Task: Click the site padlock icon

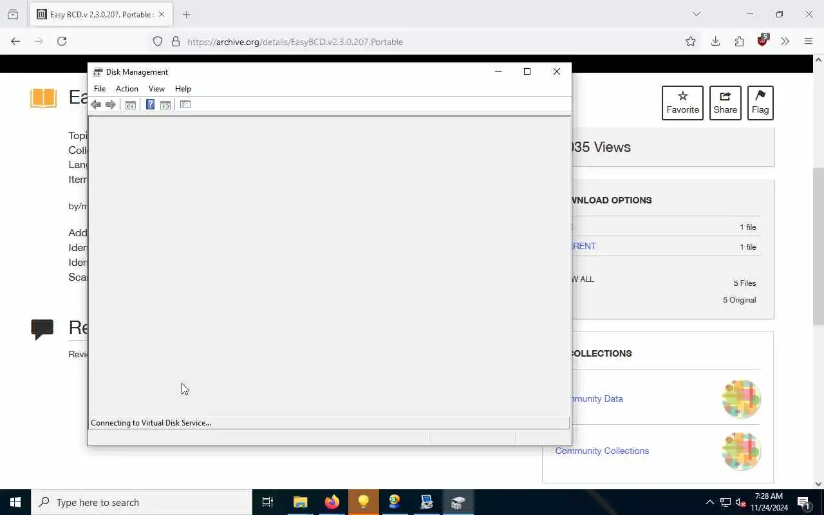Action: click(175, 41)
